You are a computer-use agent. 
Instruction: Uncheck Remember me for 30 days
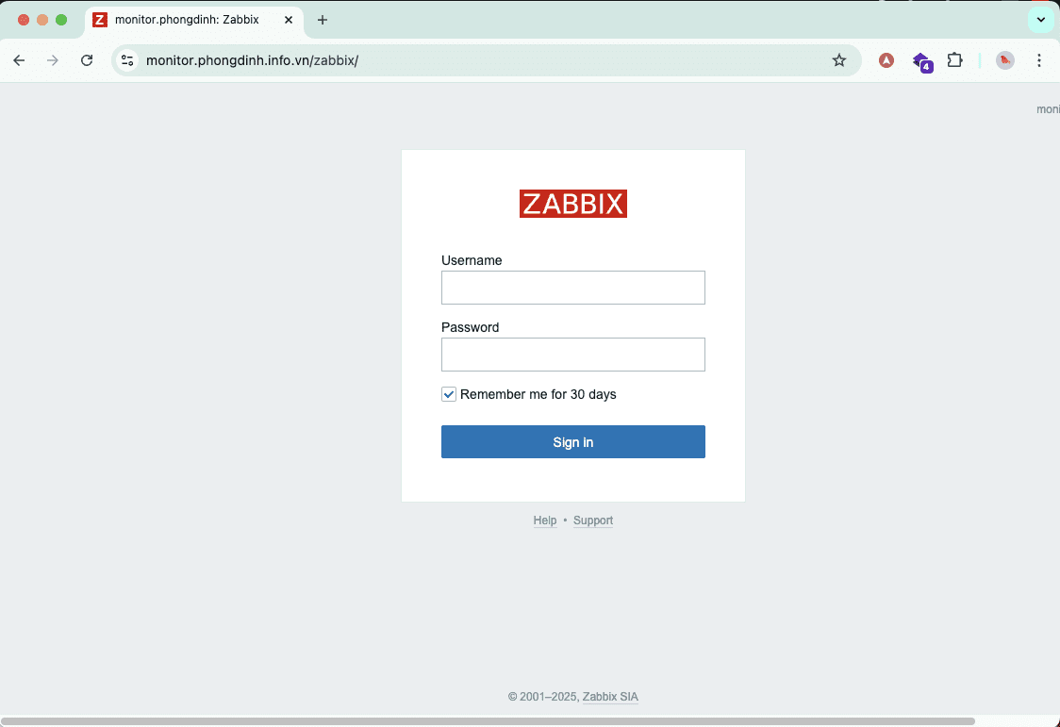coord(449,394)
